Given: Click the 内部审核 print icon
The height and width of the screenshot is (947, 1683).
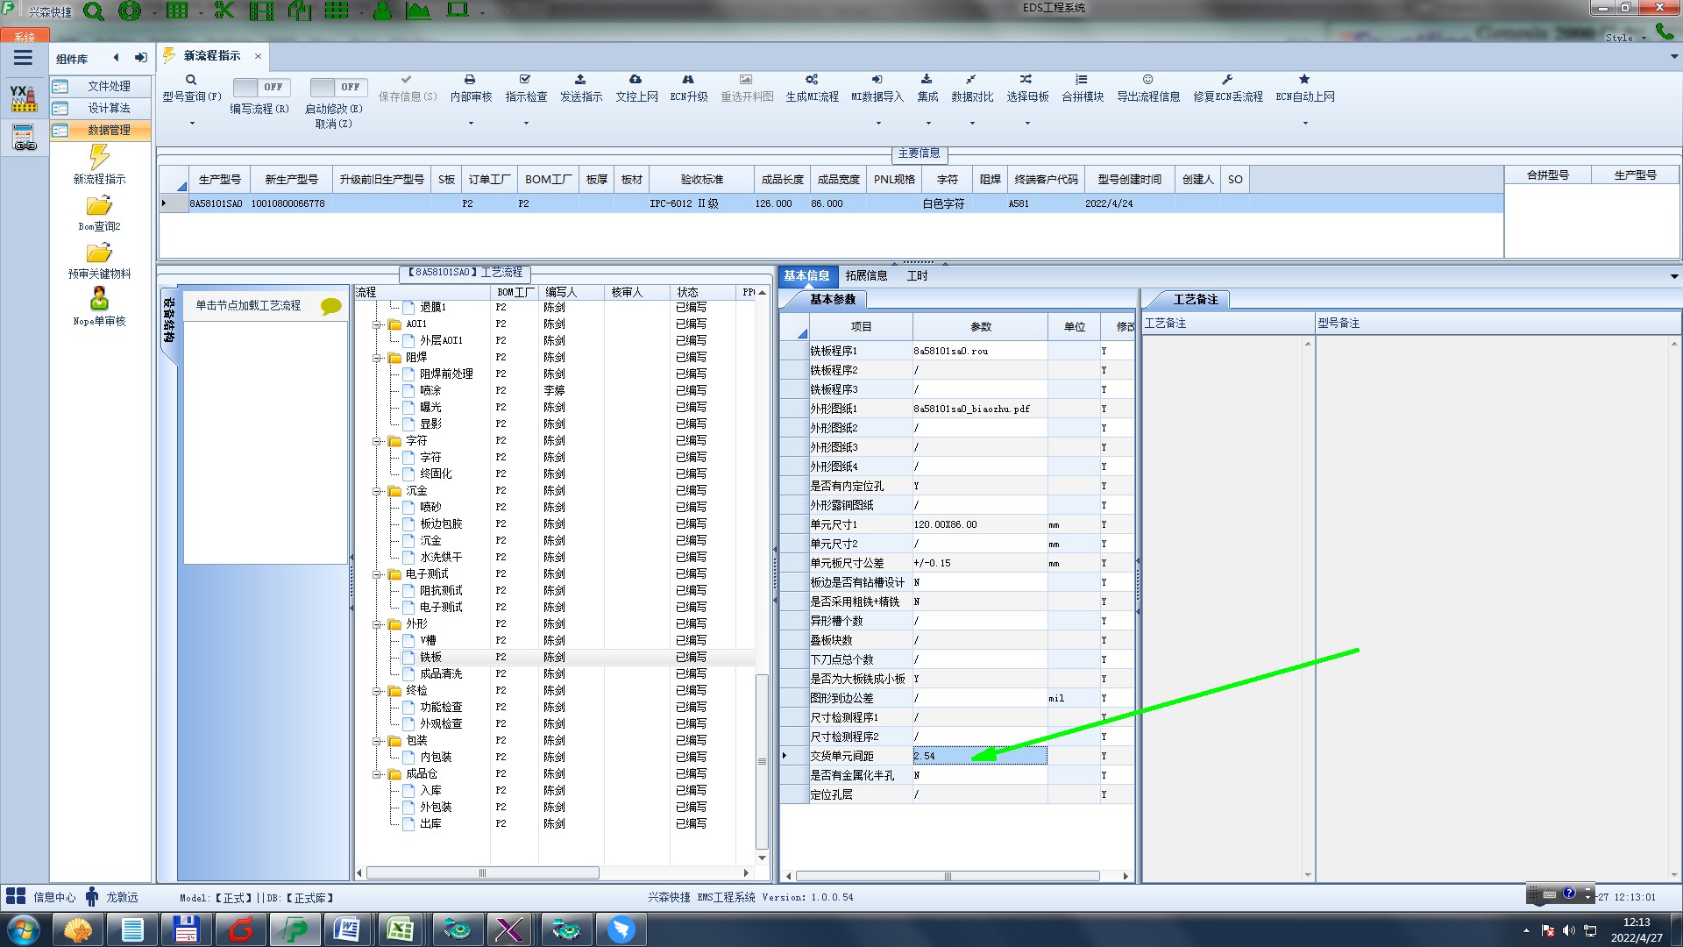Looking at the screenshot, I should pos(470,80).
